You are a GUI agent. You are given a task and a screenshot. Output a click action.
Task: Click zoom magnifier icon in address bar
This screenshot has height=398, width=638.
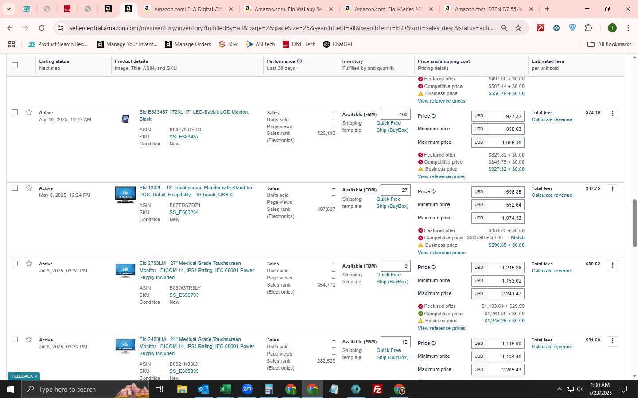coord(504,28)
